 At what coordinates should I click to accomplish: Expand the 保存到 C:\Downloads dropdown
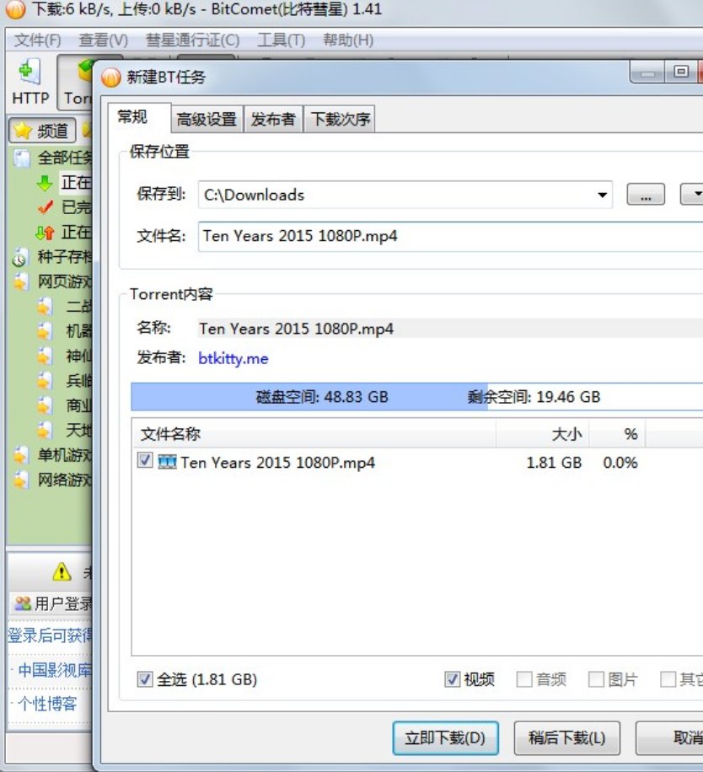(602, 195)
